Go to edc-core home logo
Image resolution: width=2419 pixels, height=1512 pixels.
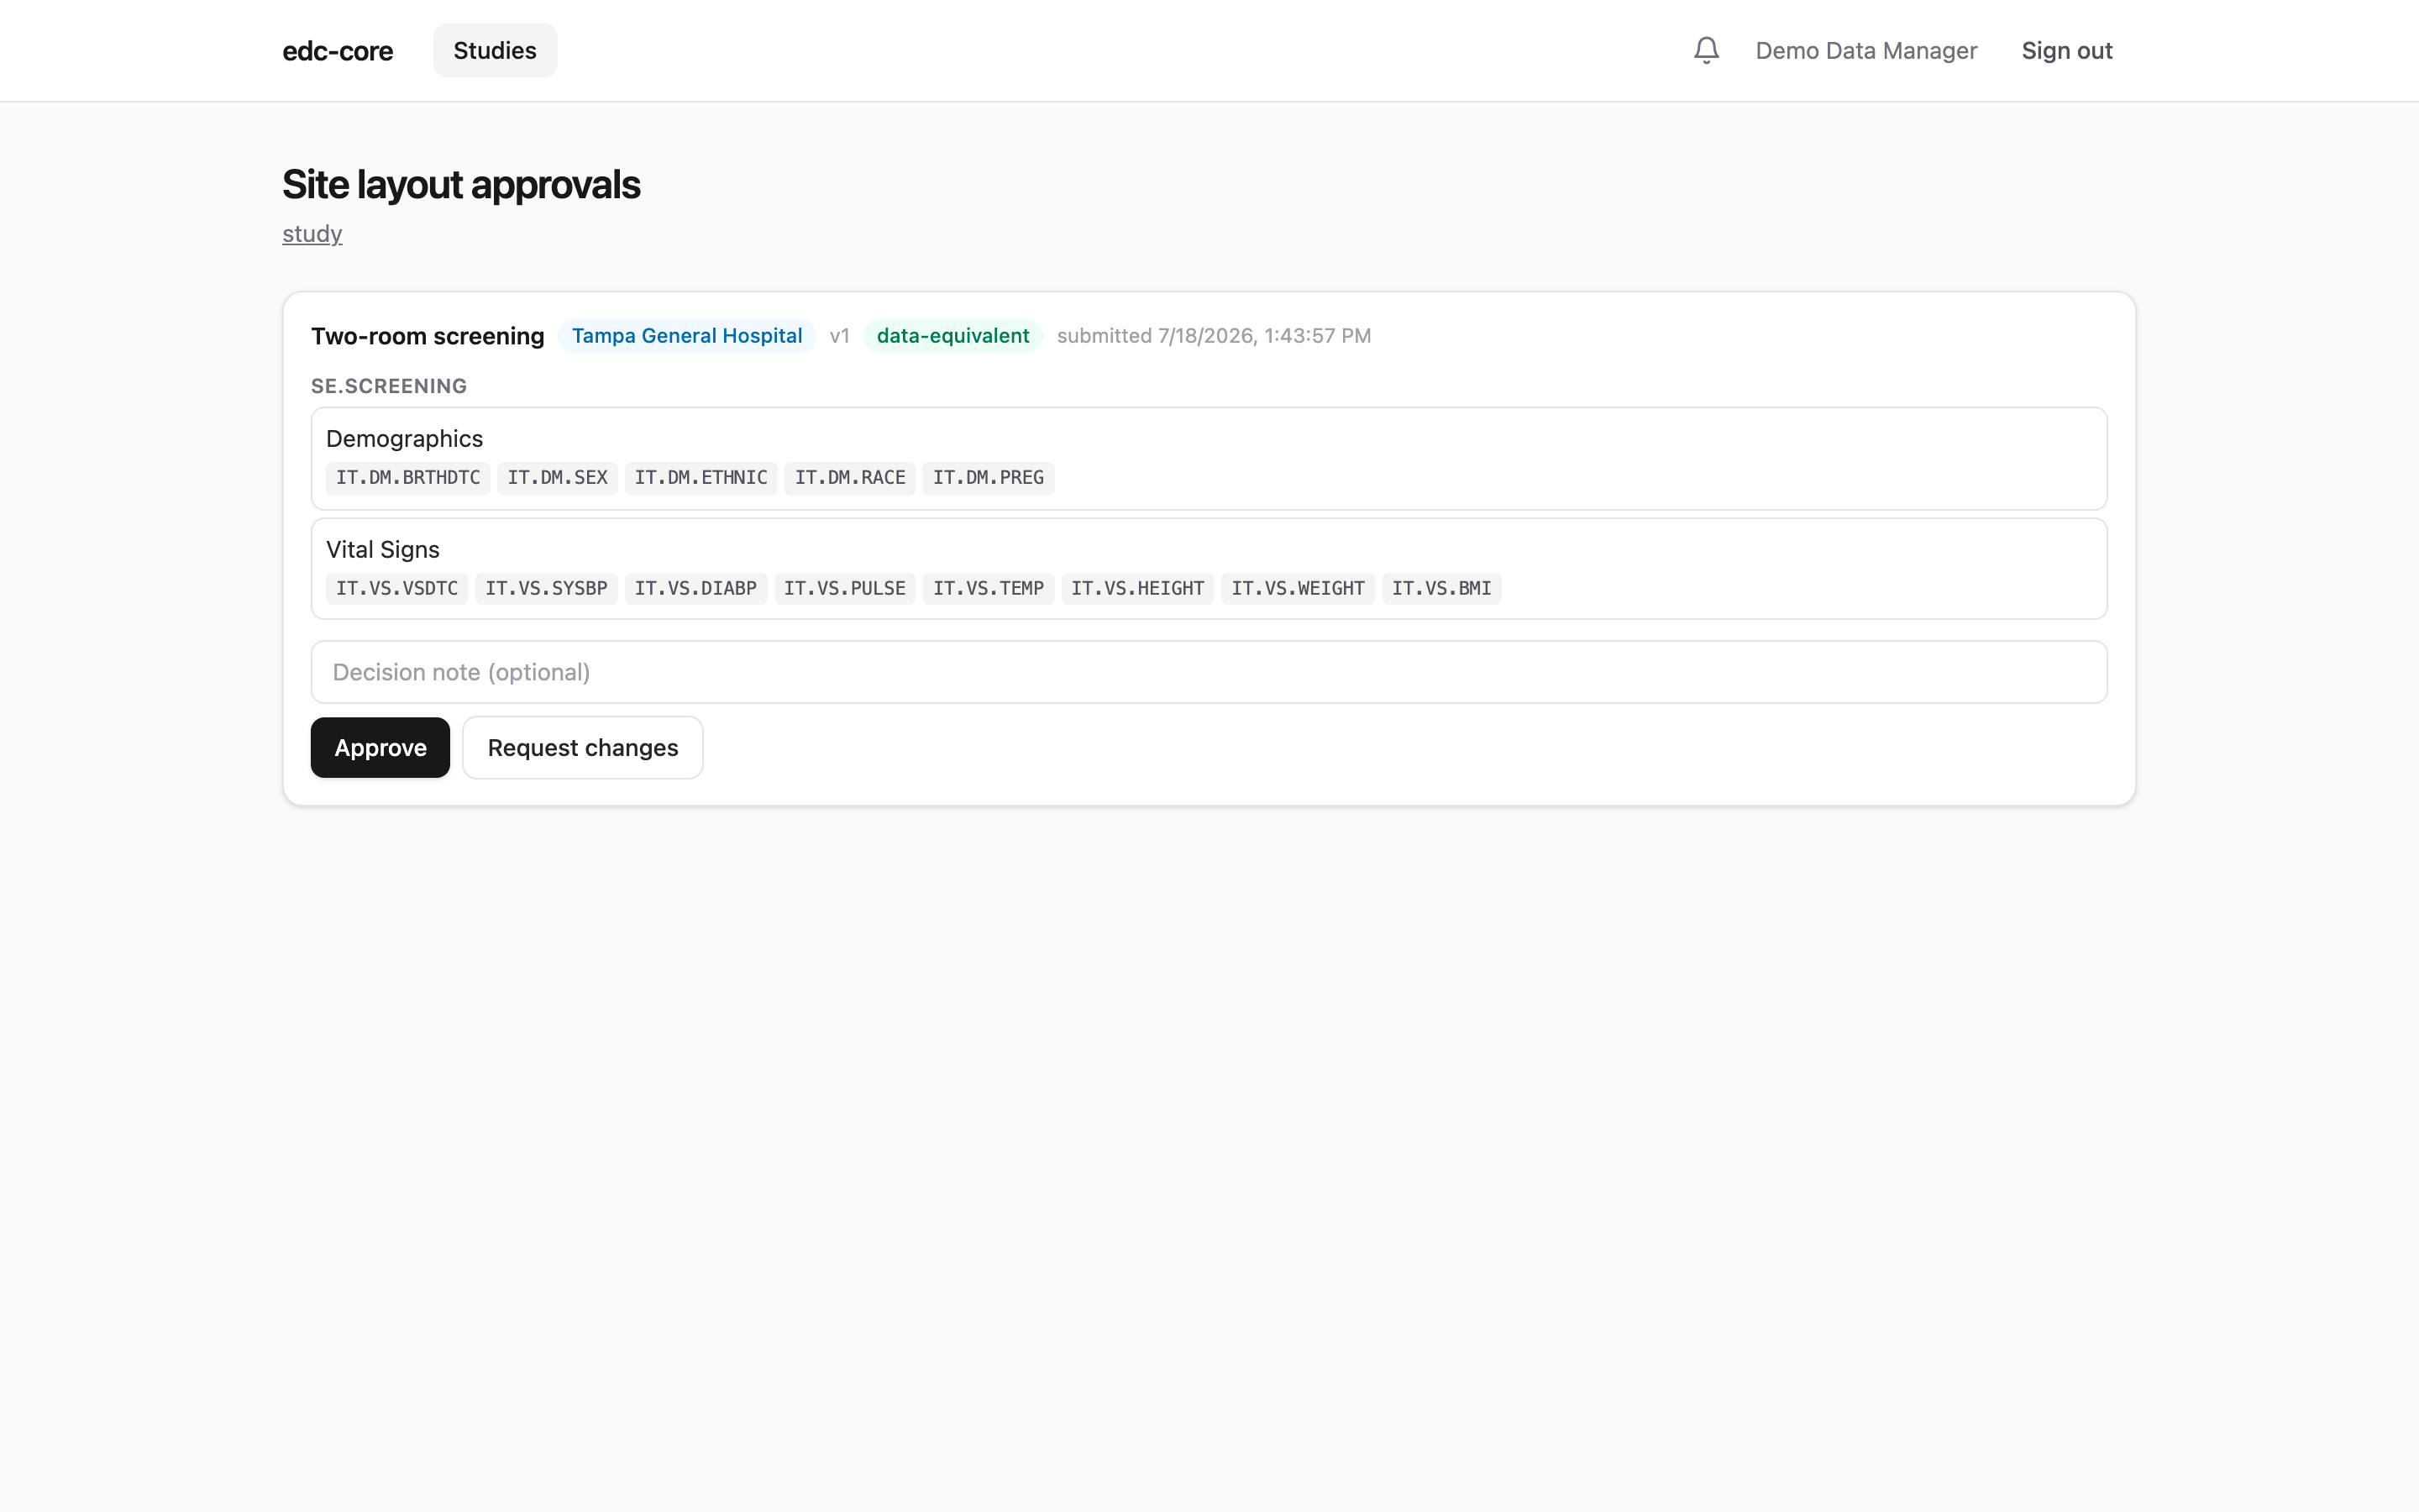coord(337,51)
